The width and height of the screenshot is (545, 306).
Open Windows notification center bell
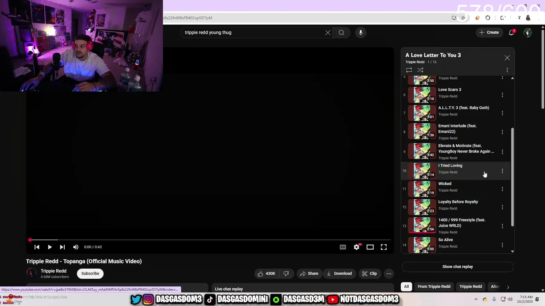[537, 299]
